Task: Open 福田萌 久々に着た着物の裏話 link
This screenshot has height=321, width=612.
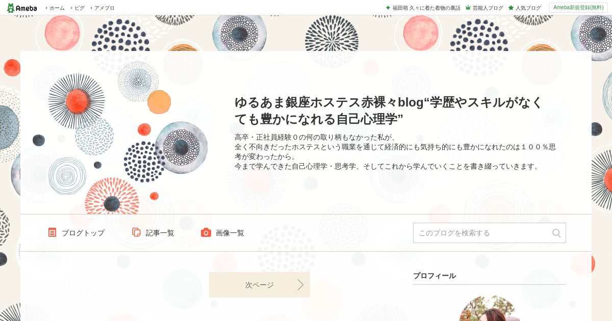Action: tap(426, 8)
